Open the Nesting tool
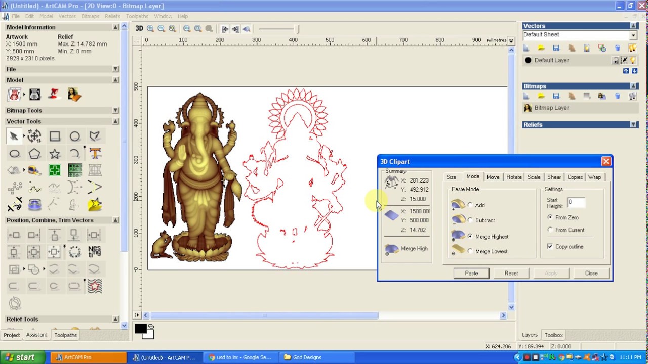Screen dimensions: 648x364 (95, 251)
